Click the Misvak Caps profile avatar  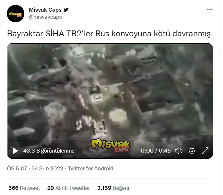click(x=16, y=14)
